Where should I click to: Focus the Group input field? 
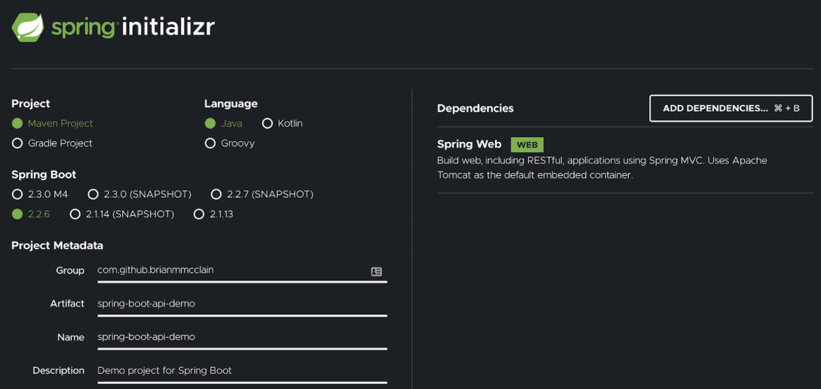click(x=231, y=270)
